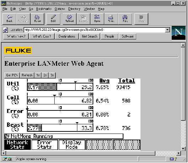Open the Options menu
Image resolution: width=188 pixels, height=163 pixels.
pos(60,9)
